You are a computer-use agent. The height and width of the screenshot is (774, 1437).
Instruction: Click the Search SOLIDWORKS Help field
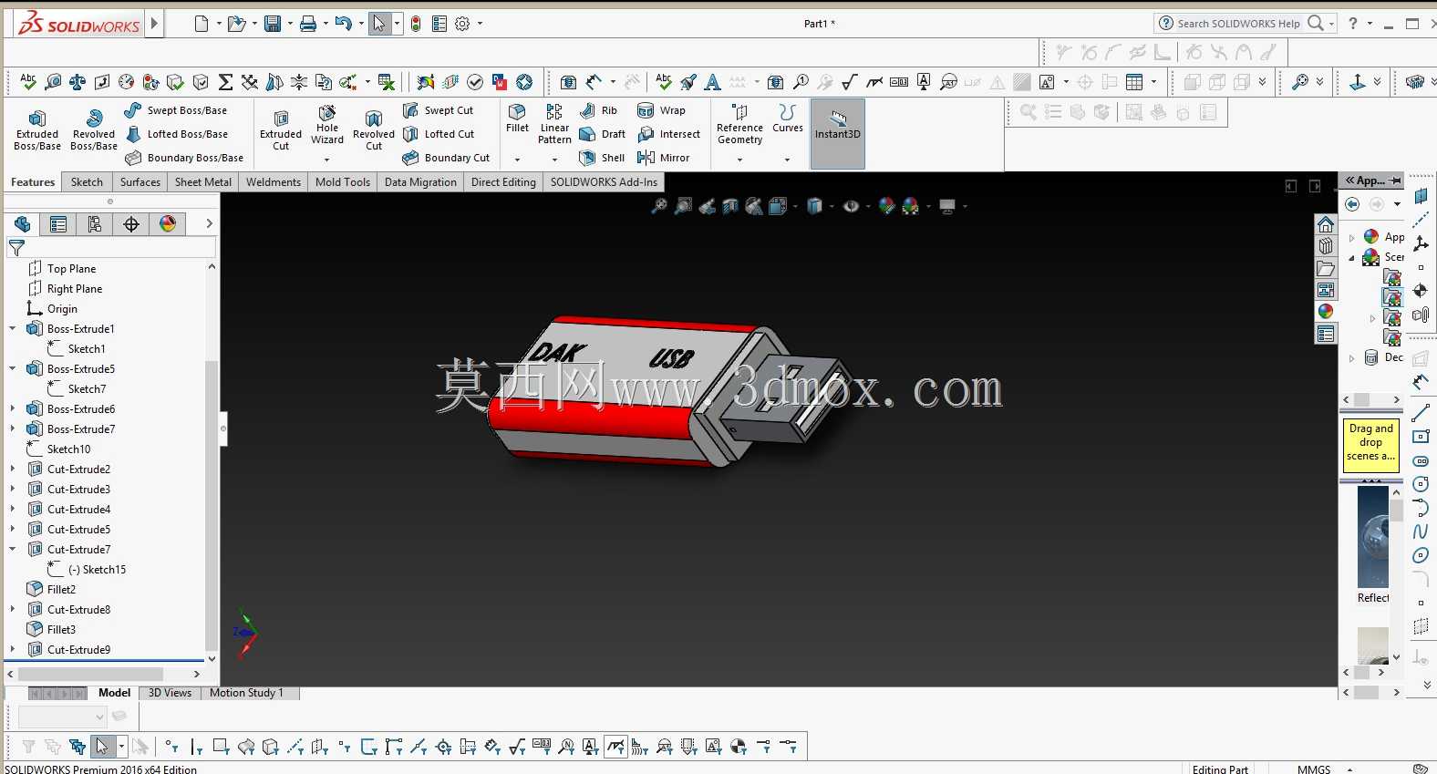(x=1238, y=24)
